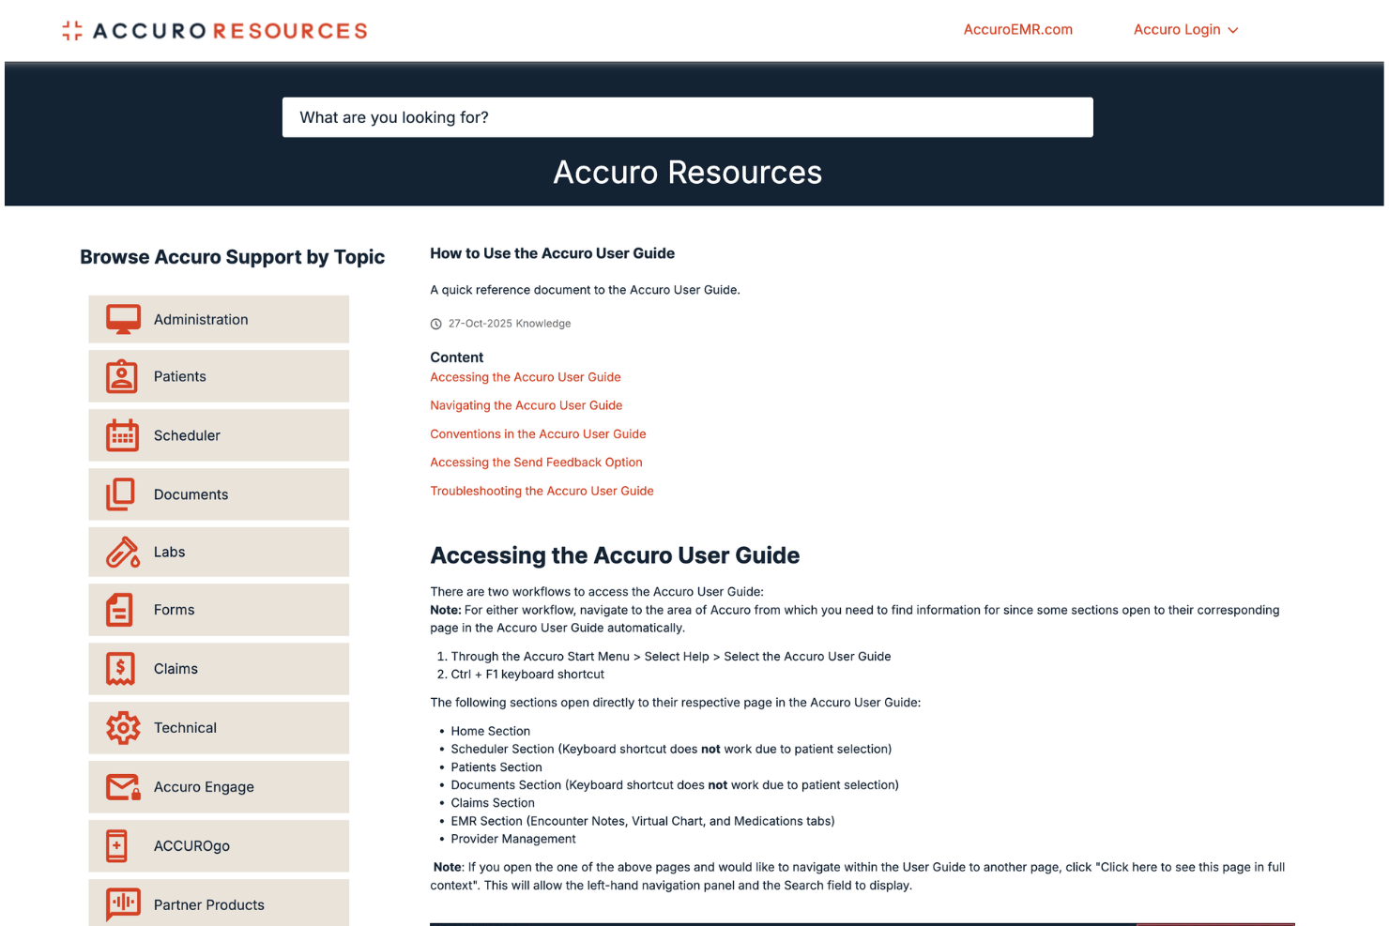Click the 'Home Section' bullet item
Image resolution: width=1389 pixels, height=926 pixels.
point(490,731)
